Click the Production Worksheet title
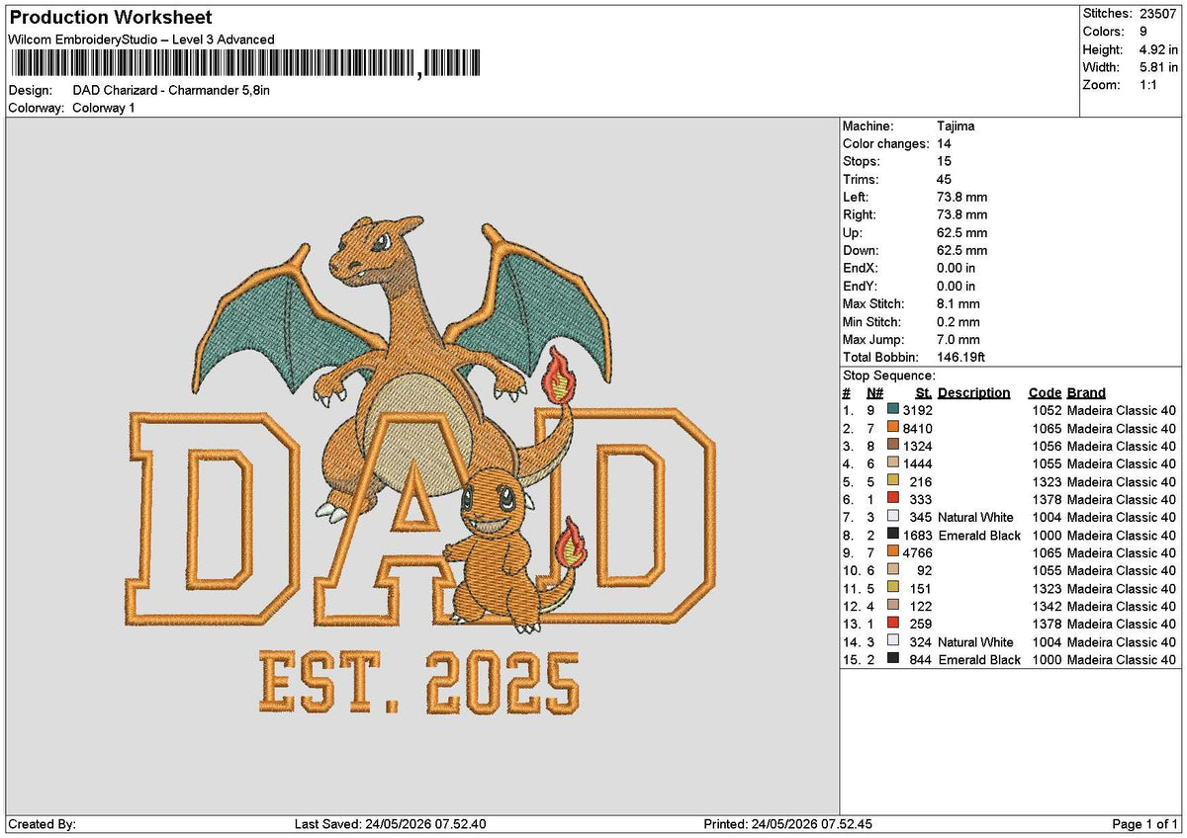The width and height of the screenshot is (1187, 838). [x=110, y=18]
